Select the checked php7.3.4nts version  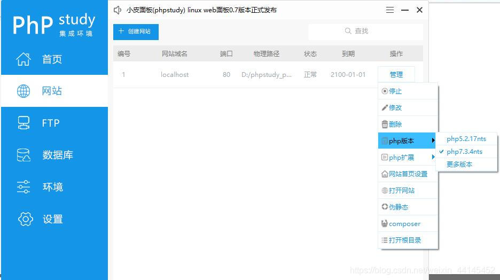464,152
